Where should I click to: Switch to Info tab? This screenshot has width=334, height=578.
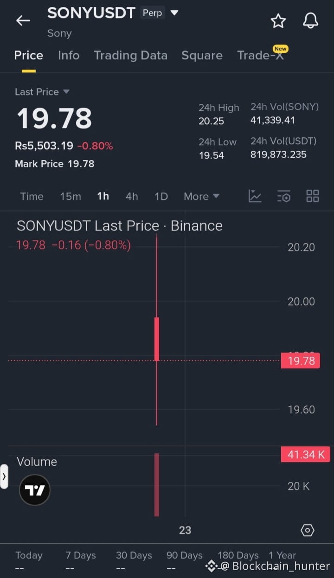[x=69, y=55]
